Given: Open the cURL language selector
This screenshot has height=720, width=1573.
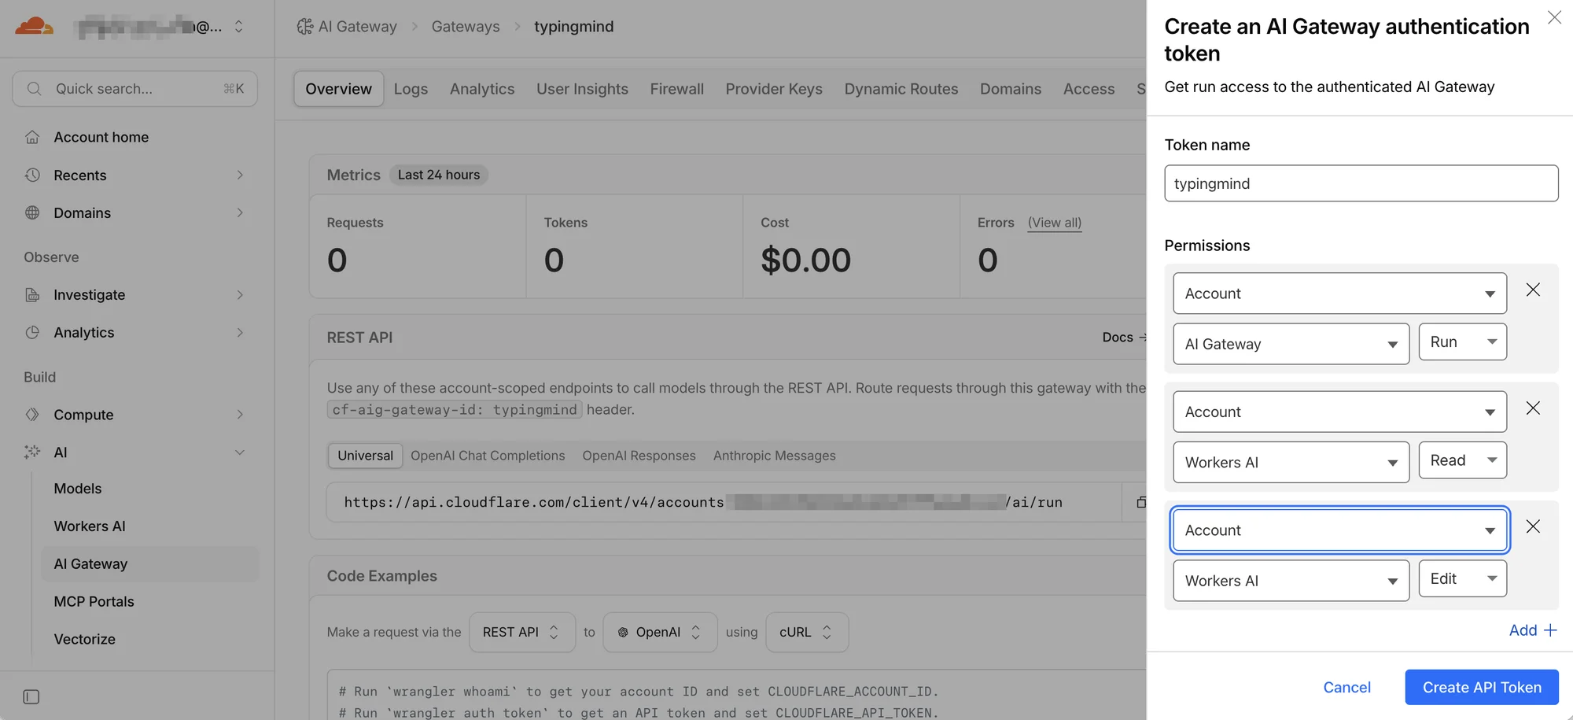Looking at the screenshot, I should (807, 632).
